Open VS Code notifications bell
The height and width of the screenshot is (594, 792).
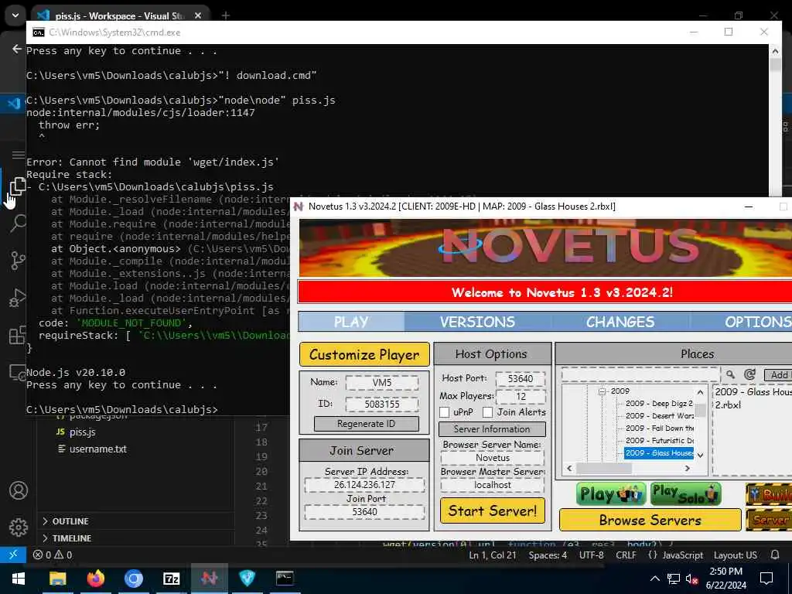[775, 555]
